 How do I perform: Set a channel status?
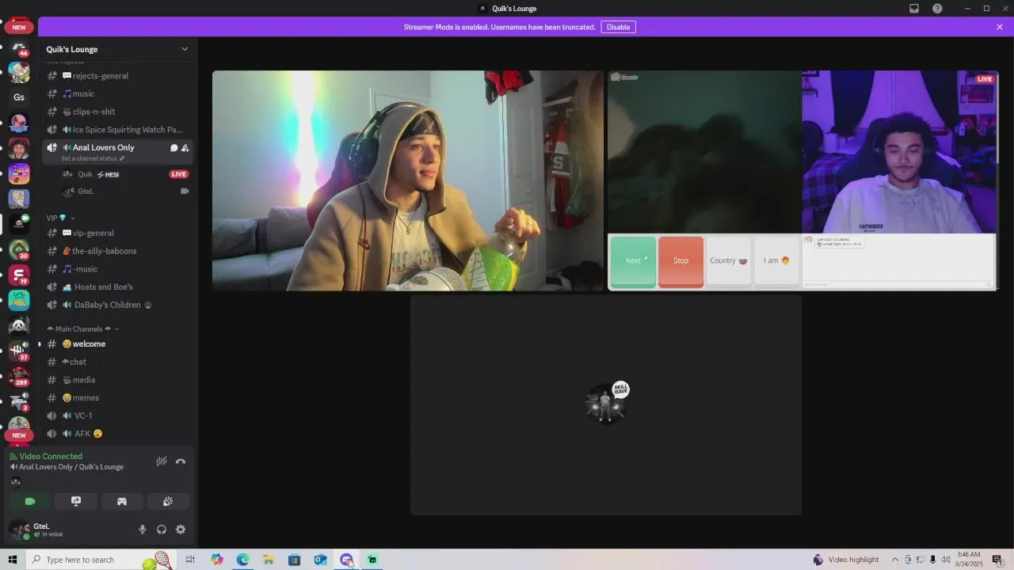[93, 158]
